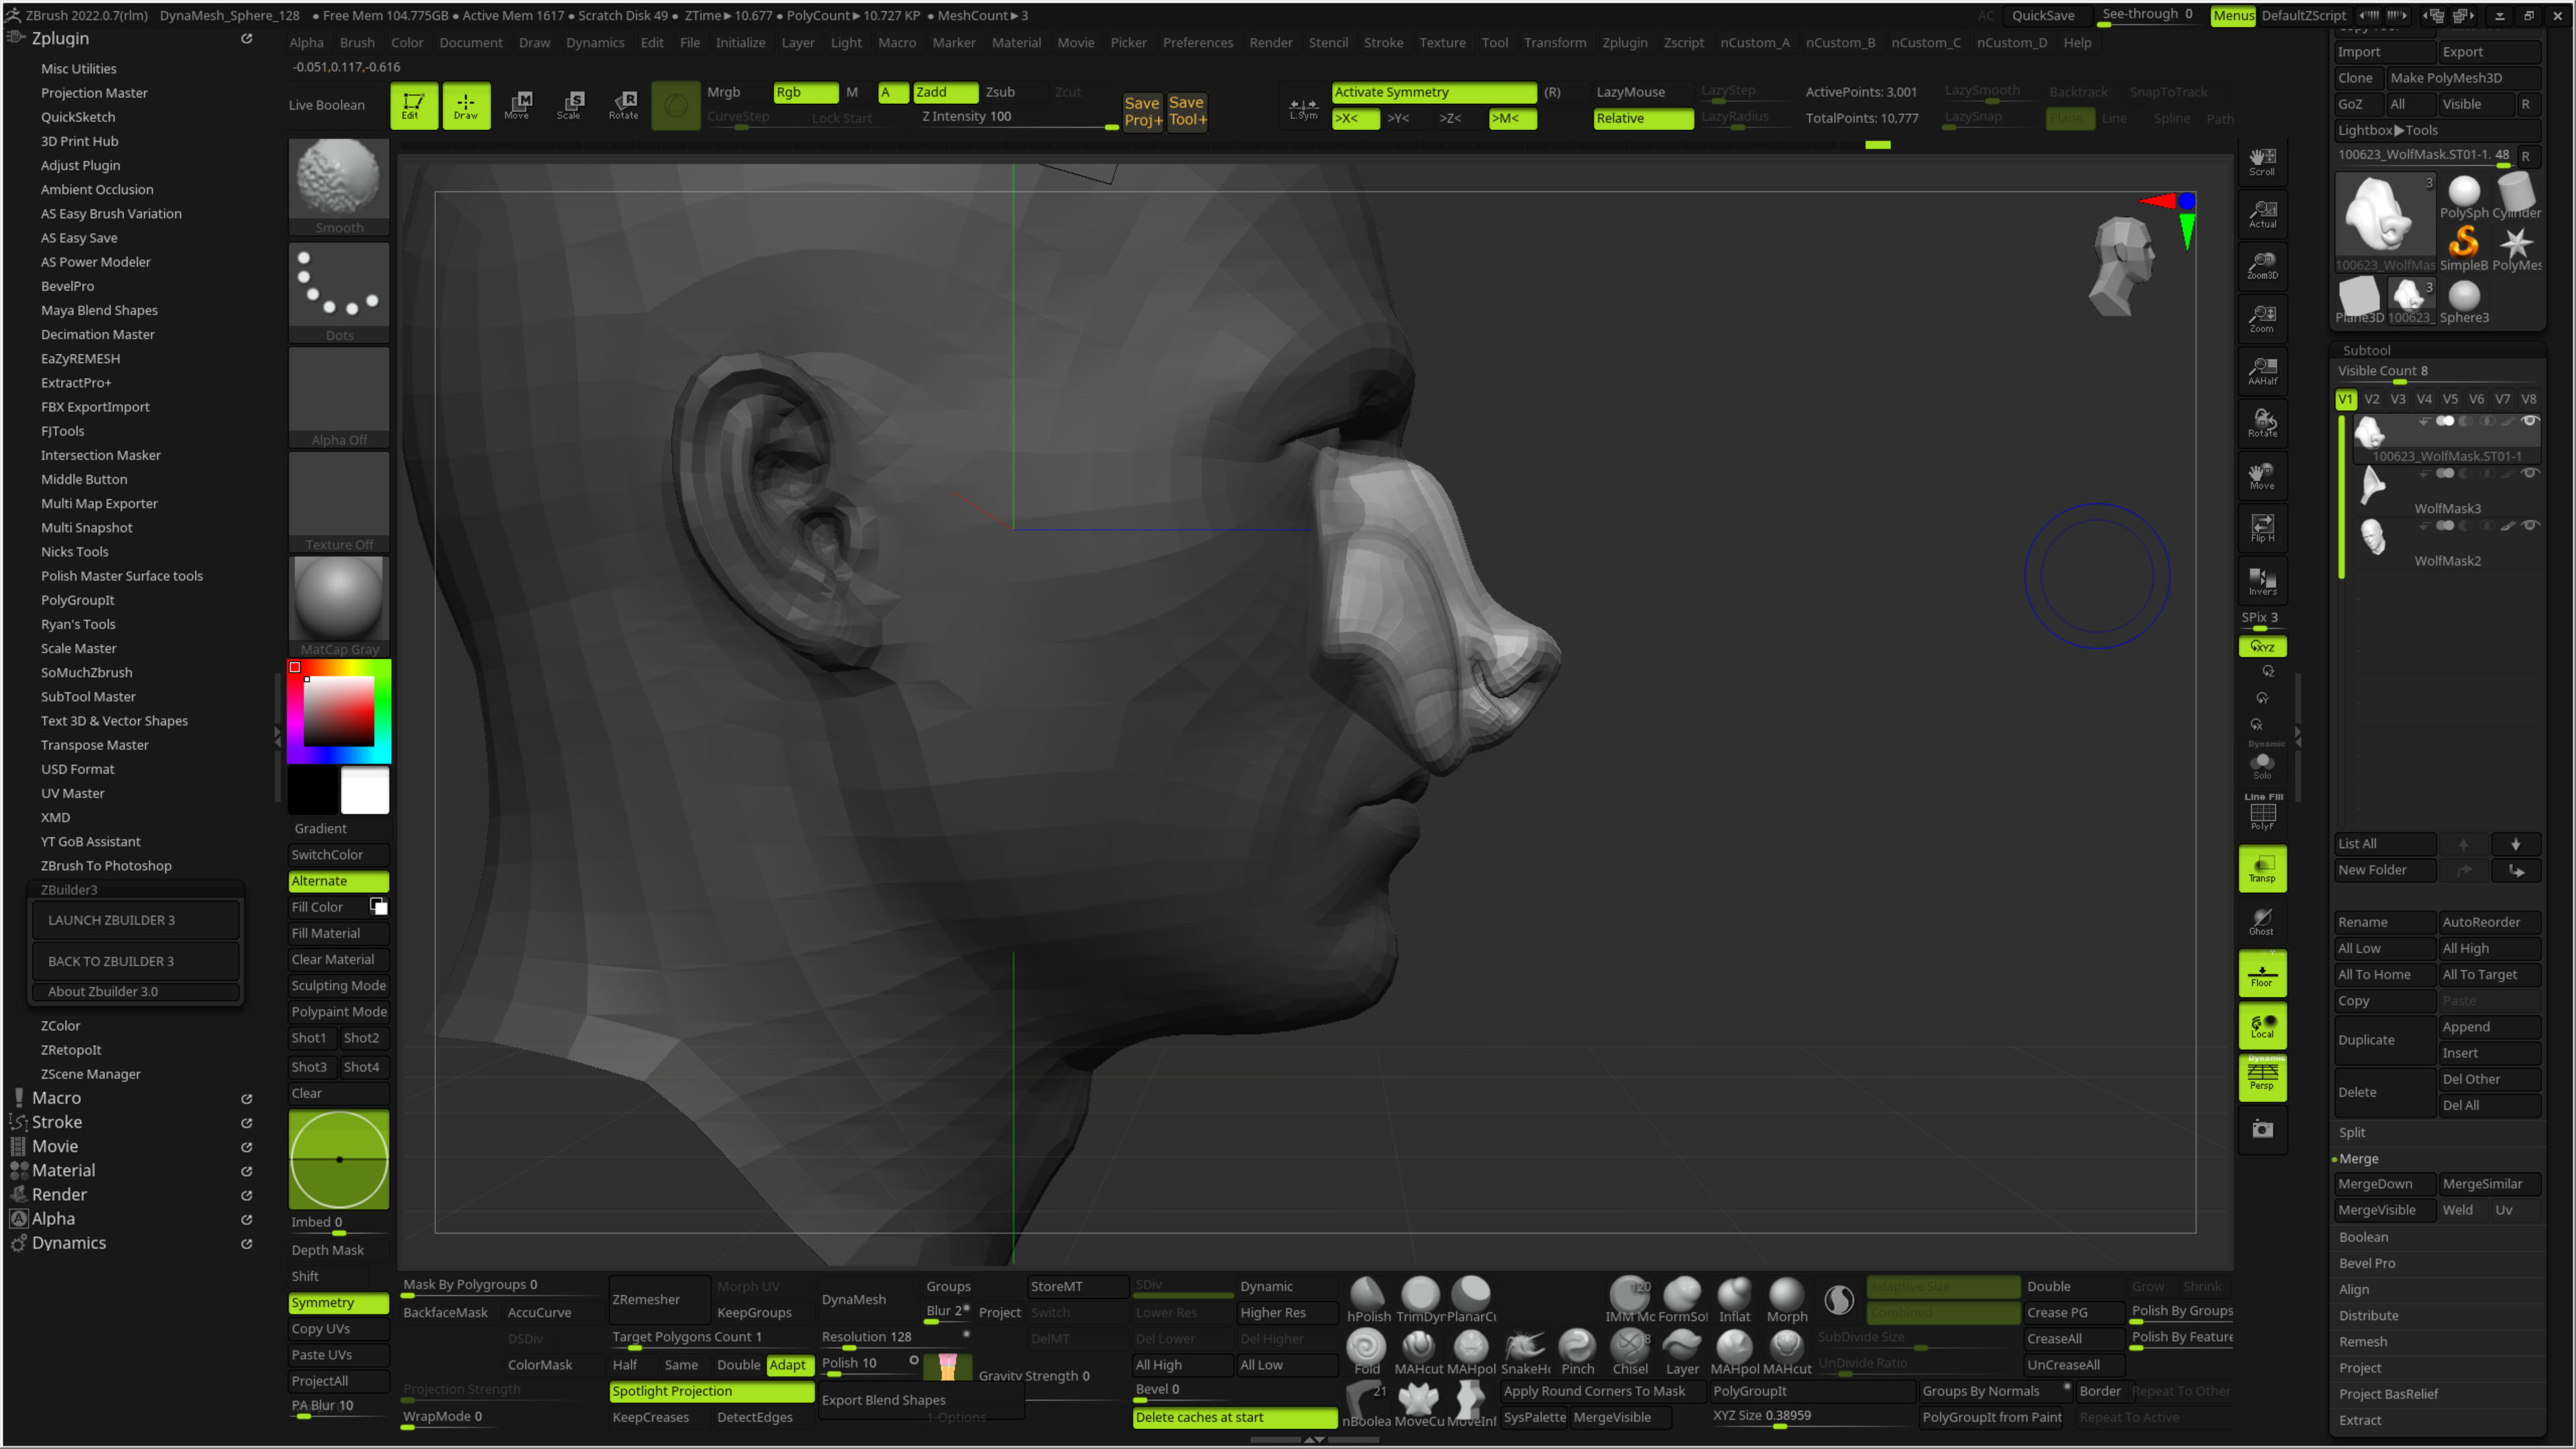
Task: Pick a color in the color picker square
Action: pyautogui.click(x=338, y=711)
